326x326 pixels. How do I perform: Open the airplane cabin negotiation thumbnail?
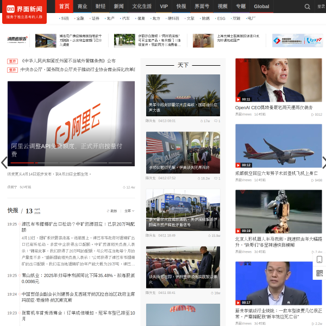(x=183, y=267)
